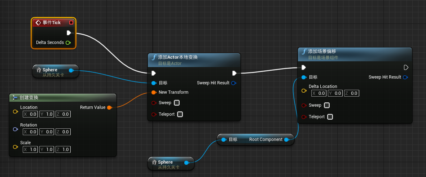This screenshot has height=177, width=426.
Task: Select the lower Sphere reference node label
Action: pyautogui.click(x=166, y=162)
